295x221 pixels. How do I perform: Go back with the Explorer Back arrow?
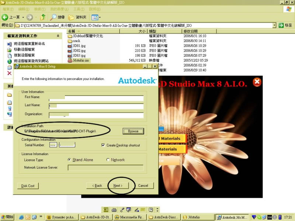pos(5,17)
